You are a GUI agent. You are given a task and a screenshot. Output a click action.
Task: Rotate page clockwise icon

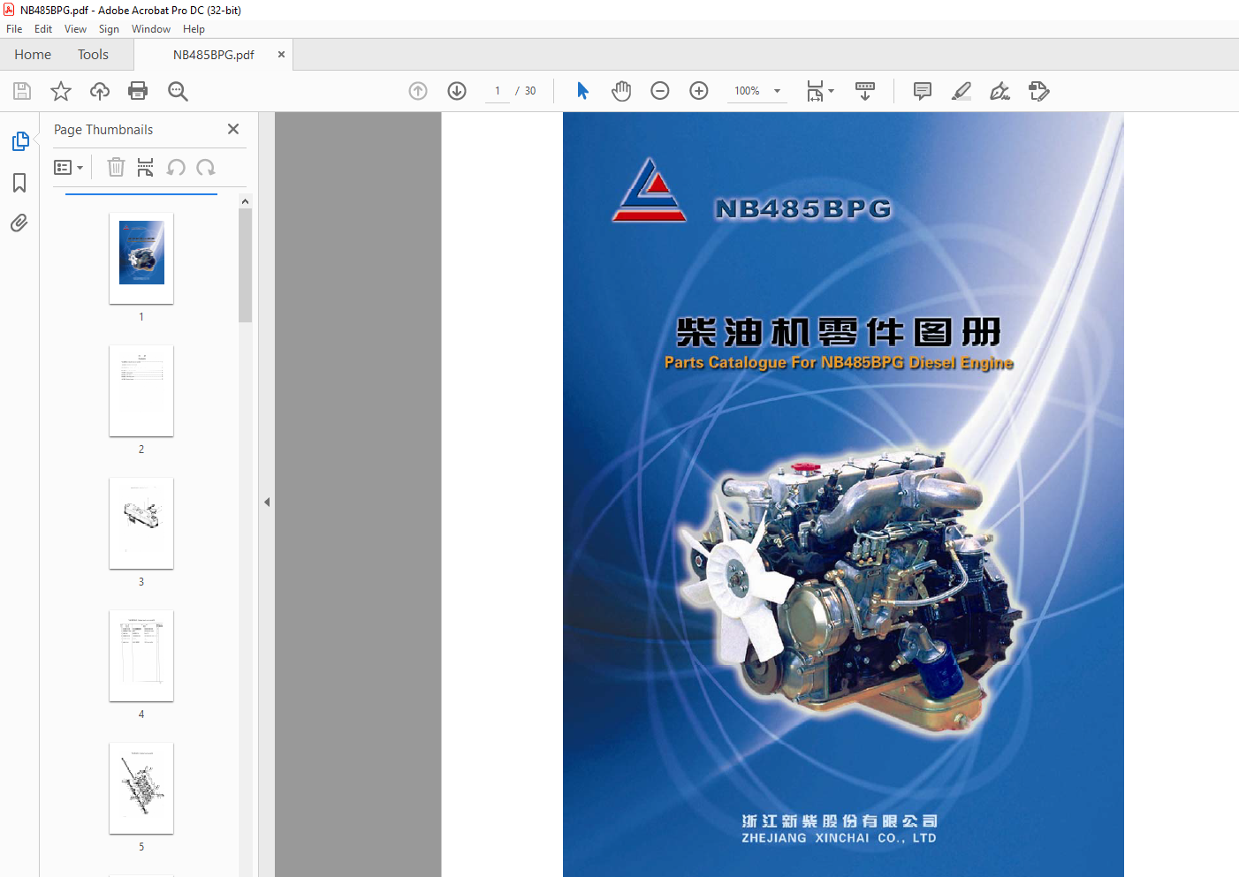tap(206, 167)
